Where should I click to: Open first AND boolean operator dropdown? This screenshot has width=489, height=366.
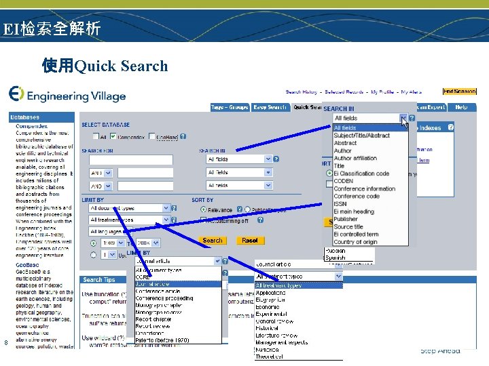point(101,173)
